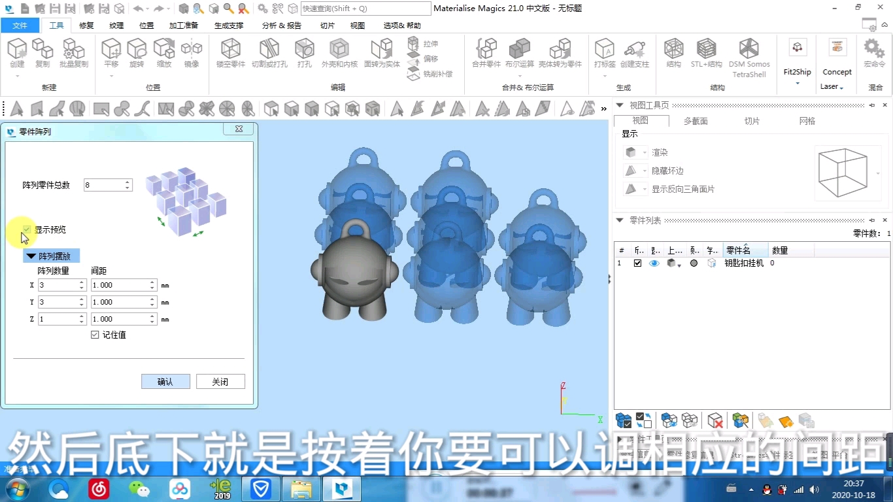Switch to the 多截面 multi-section tab
The height and width of the screenshot is (502, 893).
coord(696,121)
